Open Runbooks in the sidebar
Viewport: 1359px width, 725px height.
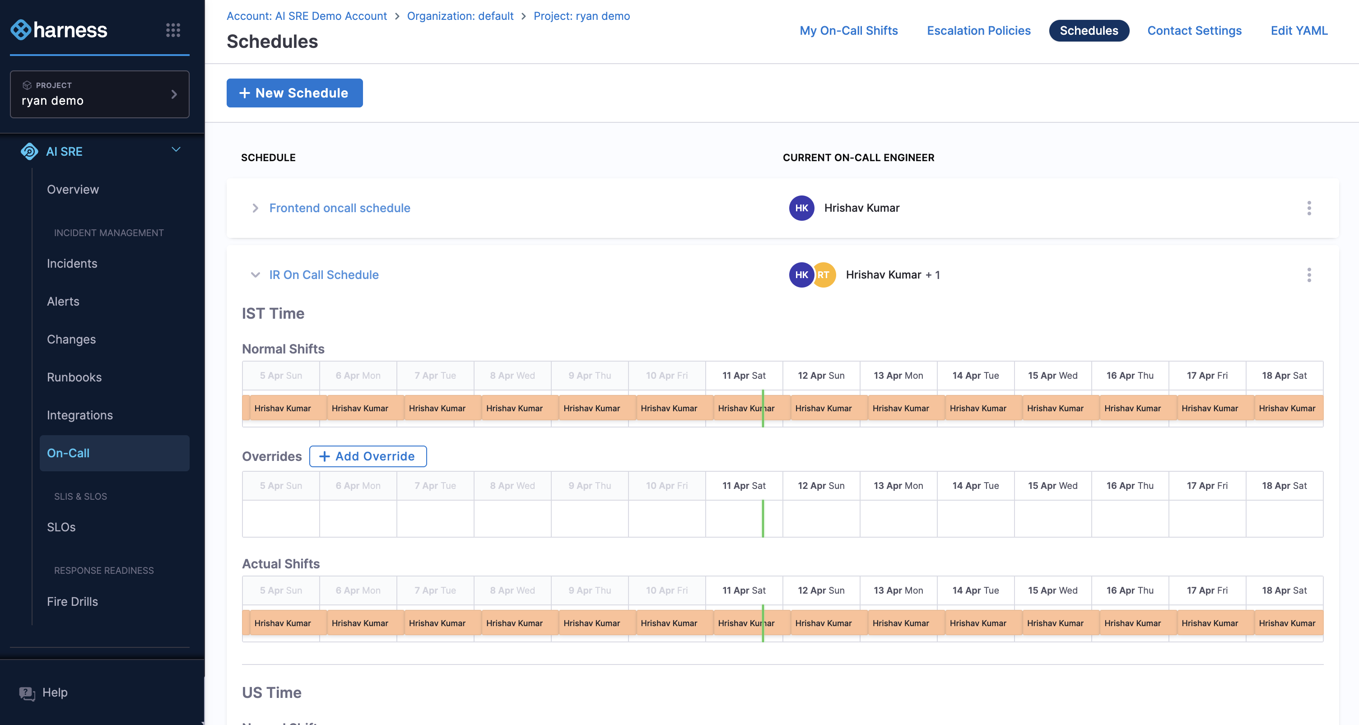click(x=74, y=377)
